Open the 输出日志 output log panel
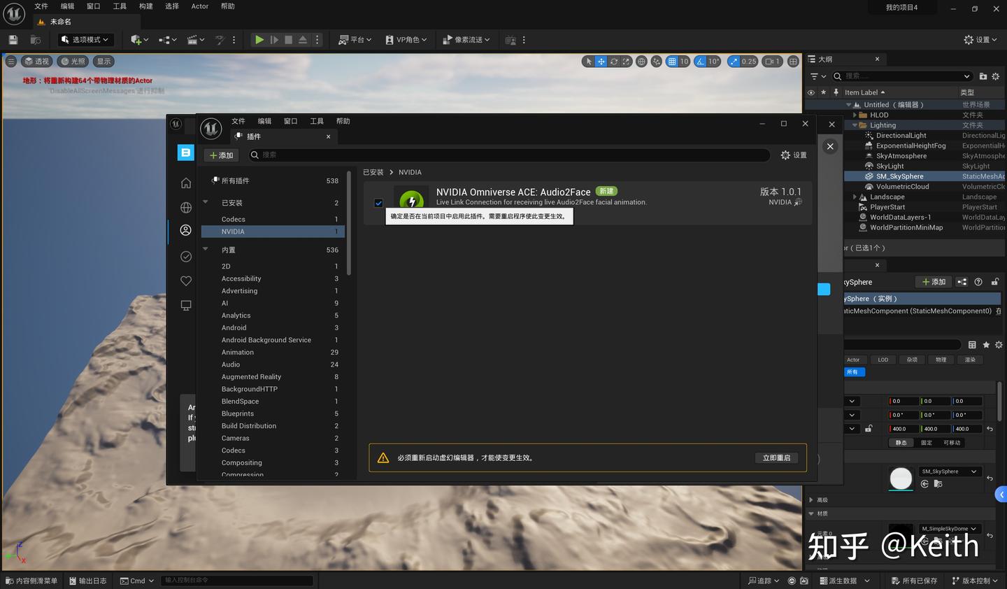The image size is (1007, 589). tap(87, 580)
